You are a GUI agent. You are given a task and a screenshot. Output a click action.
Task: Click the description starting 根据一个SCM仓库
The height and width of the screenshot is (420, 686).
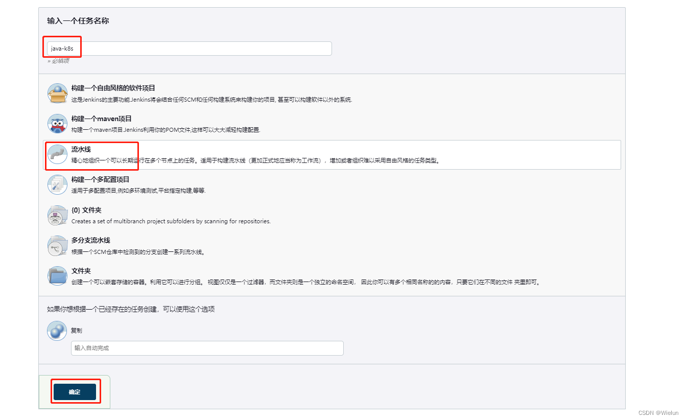click(x=138, y=252)
